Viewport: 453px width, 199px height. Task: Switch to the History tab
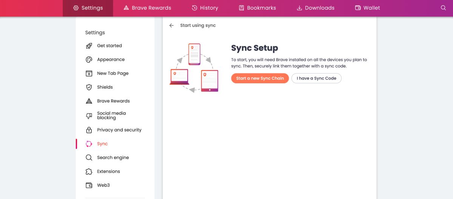205,8
